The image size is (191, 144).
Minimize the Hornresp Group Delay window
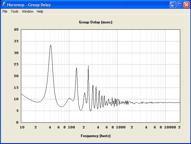tap(173, 5)
